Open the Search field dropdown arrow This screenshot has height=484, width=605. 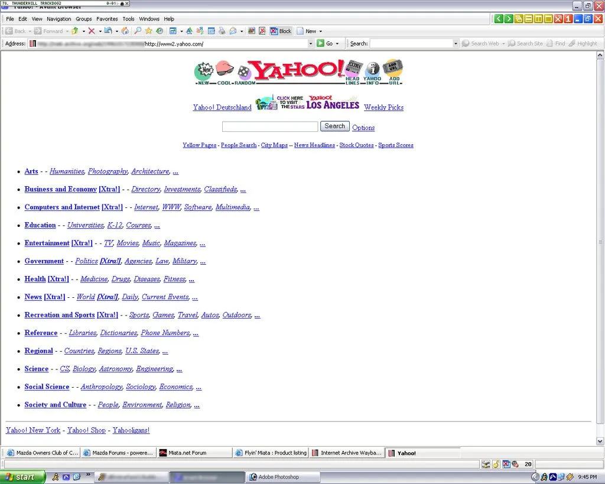(456, 43)
